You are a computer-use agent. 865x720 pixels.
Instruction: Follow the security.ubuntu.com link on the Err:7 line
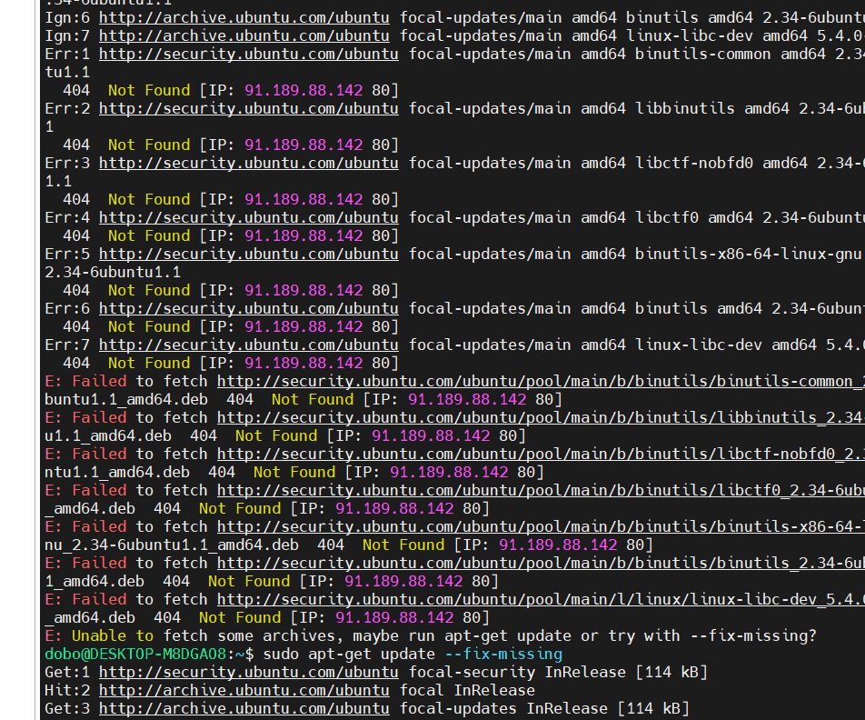[249, 345]
